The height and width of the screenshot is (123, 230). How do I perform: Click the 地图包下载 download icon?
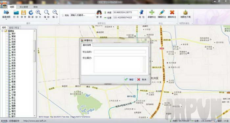coord(185,12)
